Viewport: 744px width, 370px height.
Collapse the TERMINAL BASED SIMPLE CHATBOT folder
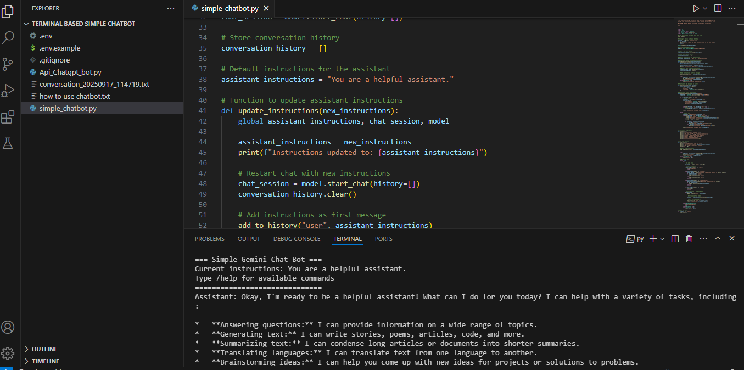click(102, 24)
